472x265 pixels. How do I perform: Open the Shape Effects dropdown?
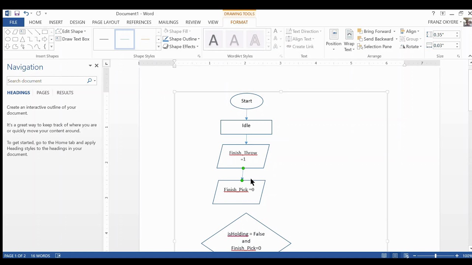click(181, 46)
